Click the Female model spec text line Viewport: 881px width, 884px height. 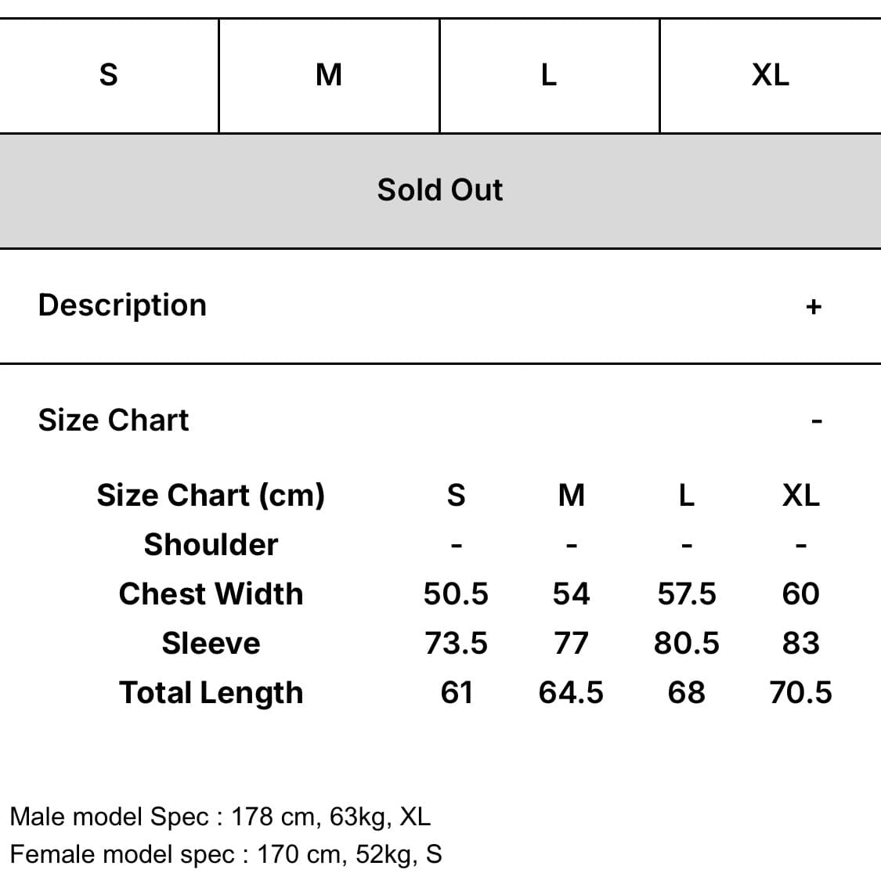pos(226,853)
